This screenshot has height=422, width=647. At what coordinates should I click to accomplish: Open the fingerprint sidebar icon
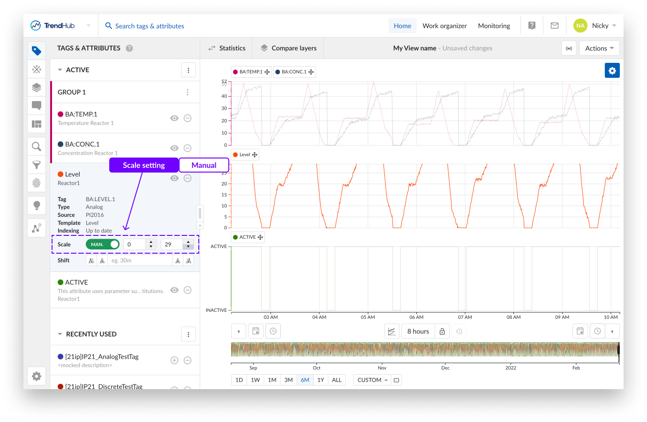pyautogui.click(x=37, y=183)
